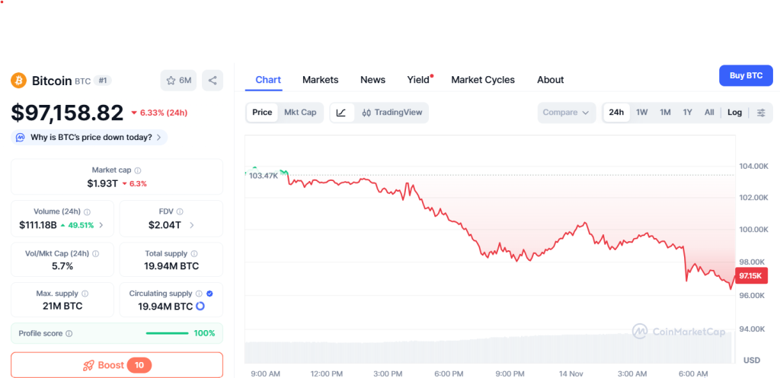Open TradingView candlestick chart view

click(x=392, y=113)
